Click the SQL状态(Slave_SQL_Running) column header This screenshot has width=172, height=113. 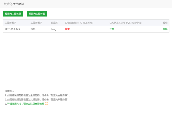click(x=125, y=23)
